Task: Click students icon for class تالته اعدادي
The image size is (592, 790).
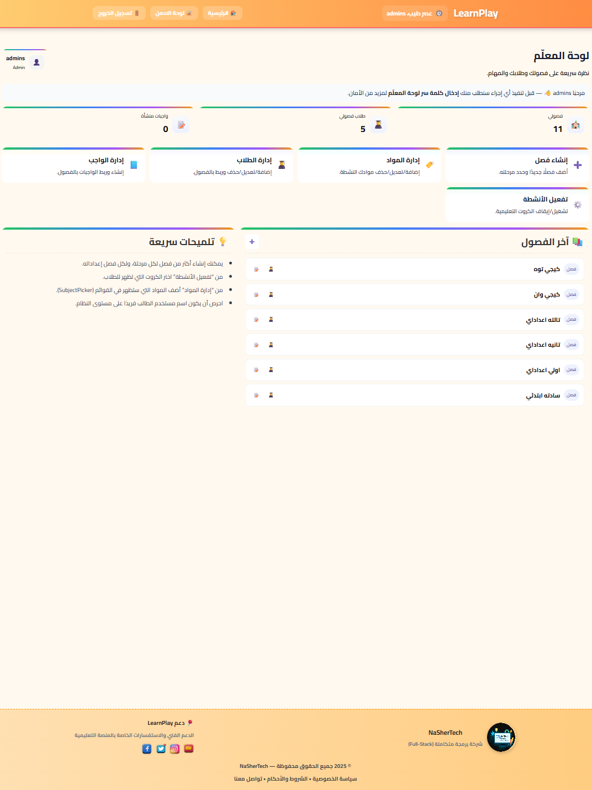Action: 271,320
